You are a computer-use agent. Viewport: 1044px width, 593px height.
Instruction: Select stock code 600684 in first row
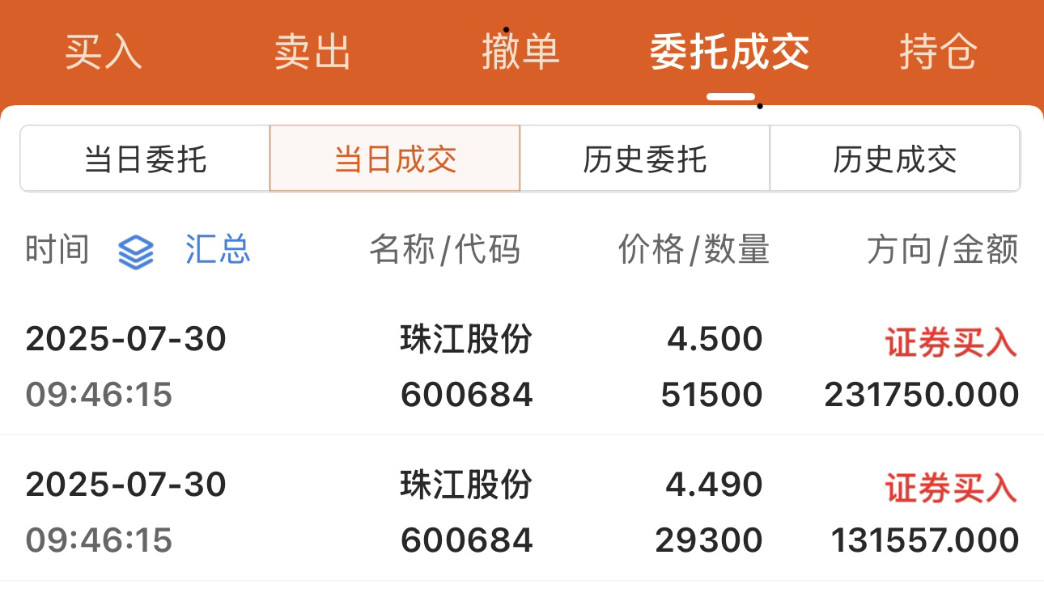click(x=467, y=395)
